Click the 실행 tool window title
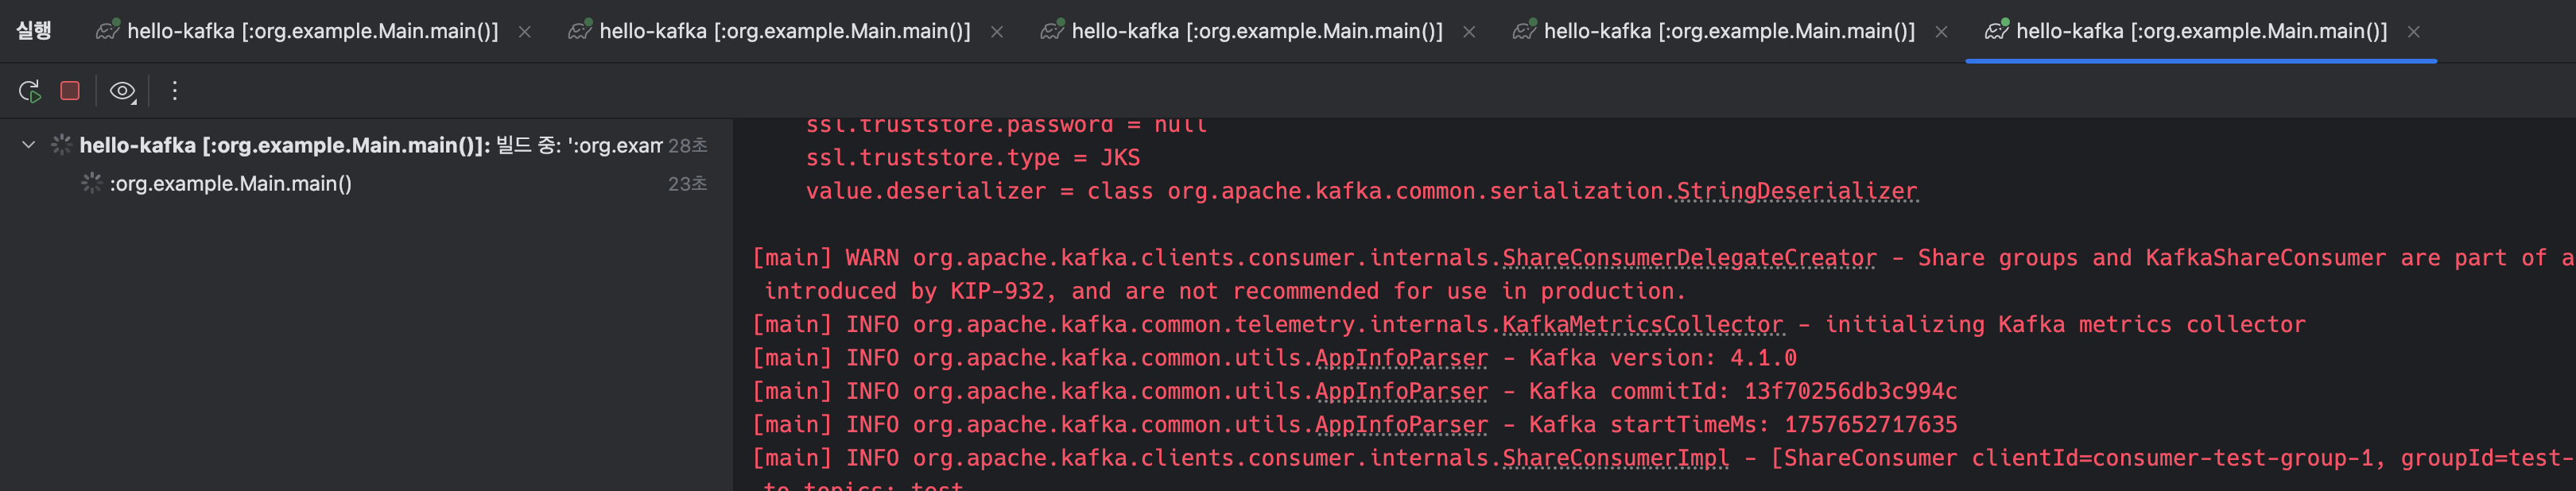 click(x=34, y=31)
